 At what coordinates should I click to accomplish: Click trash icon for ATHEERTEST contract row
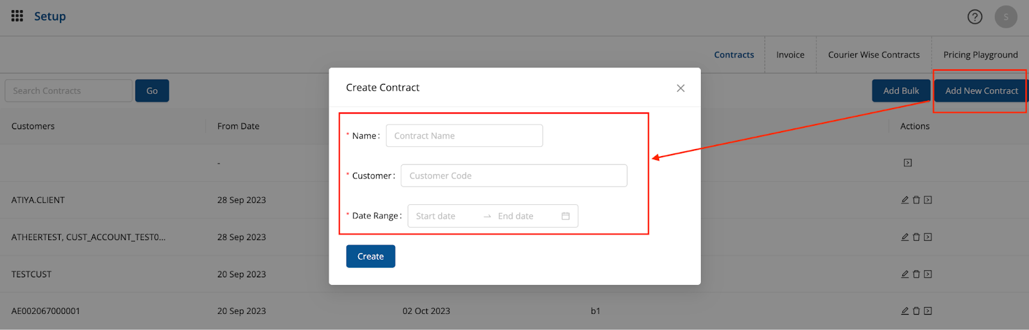tap(916, 238)
